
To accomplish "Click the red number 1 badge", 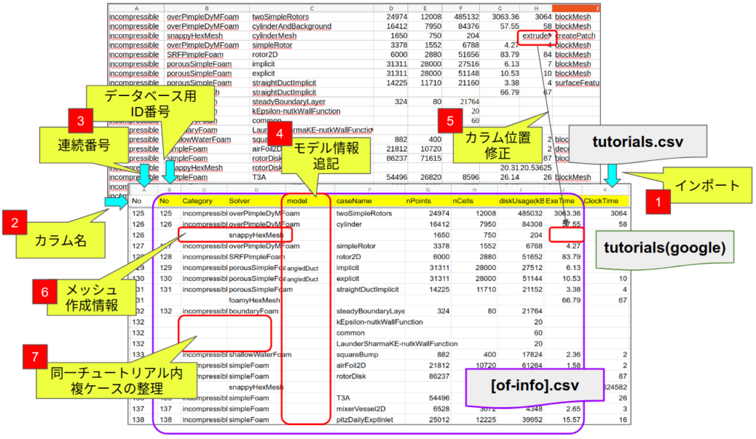I will coord(658,201).
